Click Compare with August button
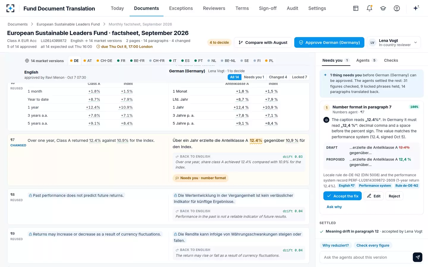 click(263, 42)
